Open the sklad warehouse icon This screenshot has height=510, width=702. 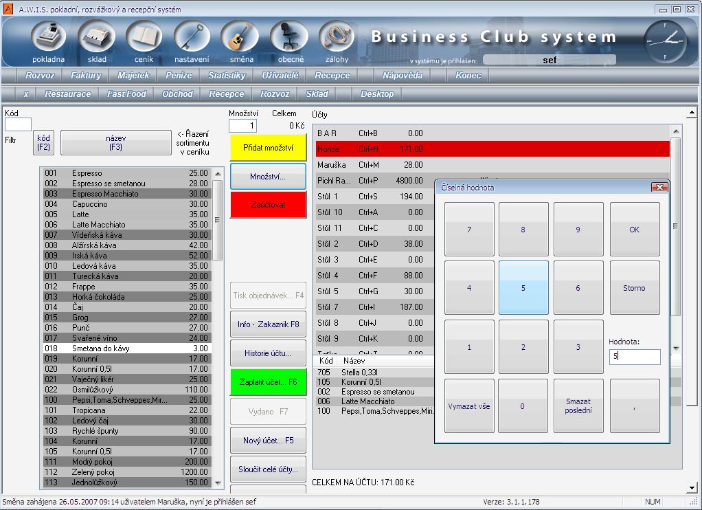97,38
